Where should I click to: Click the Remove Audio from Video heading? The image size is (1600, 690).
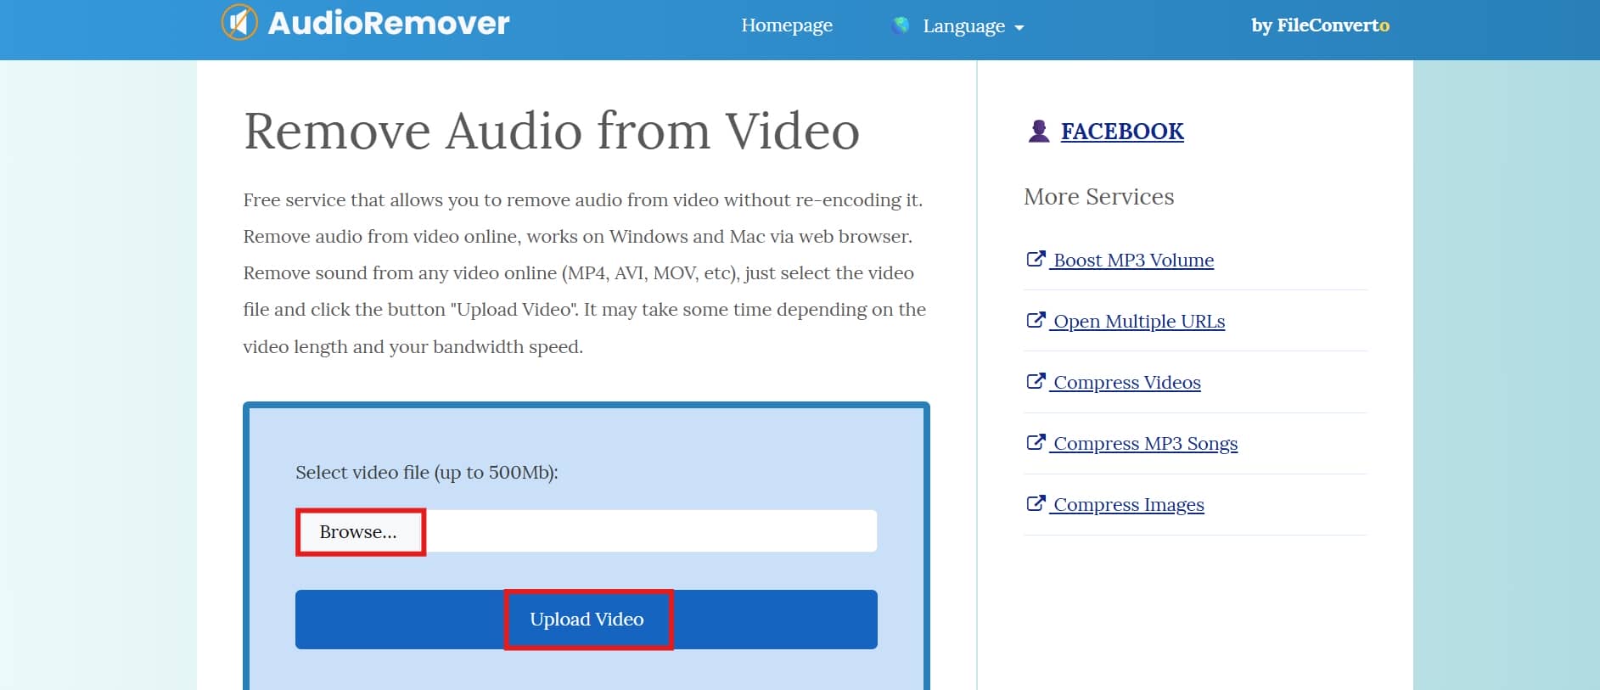click(x=552, y=131)
